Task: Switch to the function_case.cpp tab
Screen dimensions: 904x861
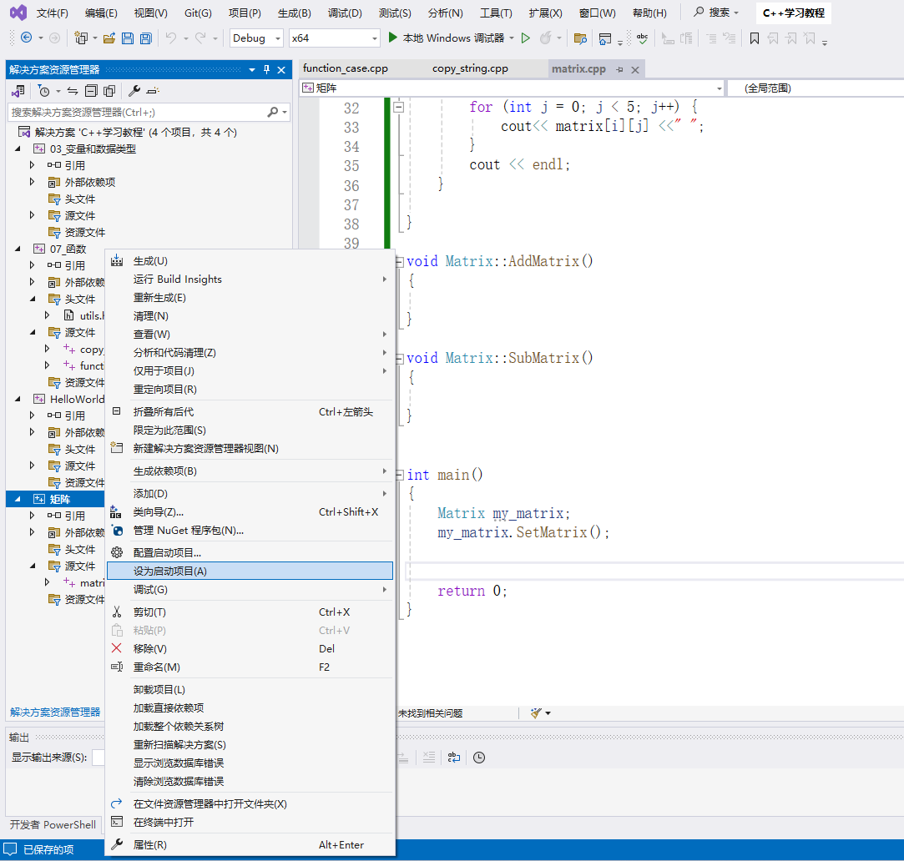Action: [346, 68]
